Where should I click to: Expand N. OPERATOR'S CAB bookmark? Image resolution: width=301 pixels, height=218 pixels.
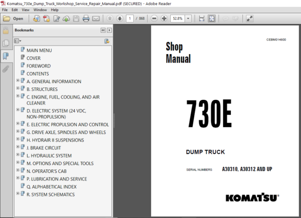pyautogui.click(x=18, y=170)
